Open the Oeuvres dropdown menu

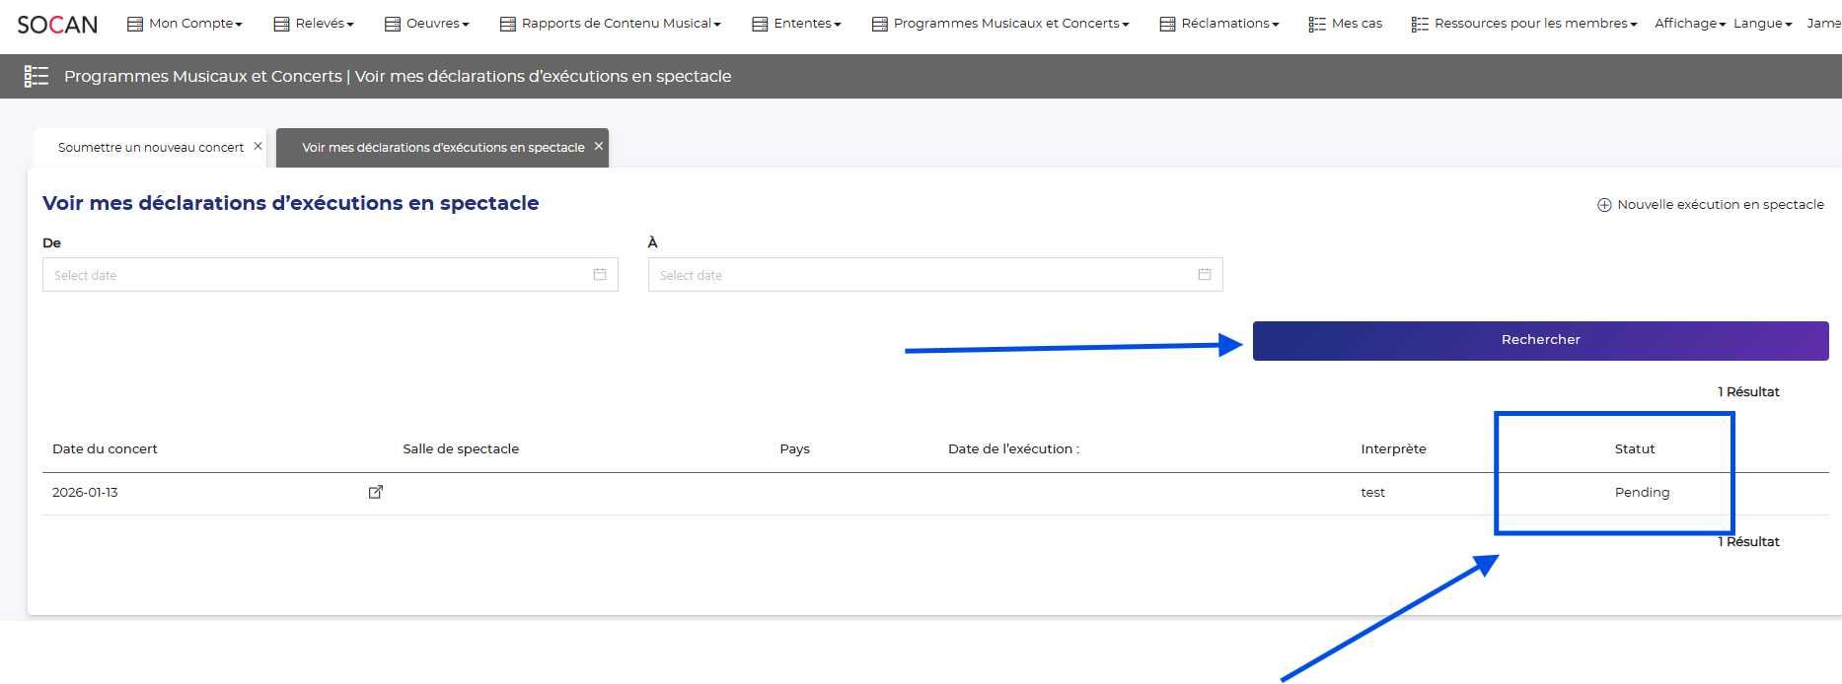tap(427, 24)
